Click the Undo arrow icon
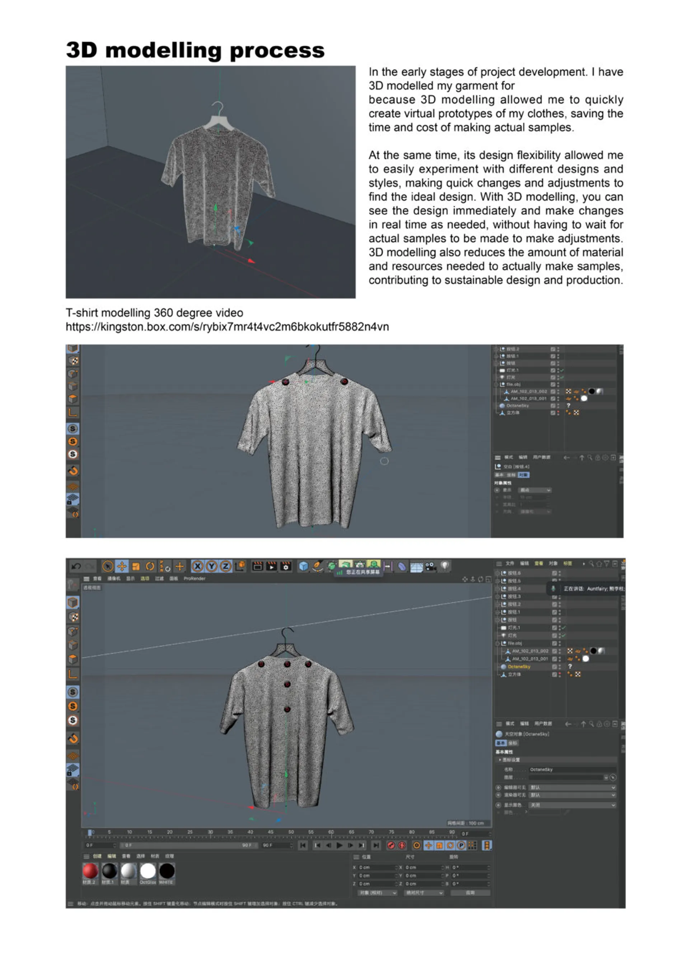The image size is (689, 974). click(x=76, y=566)
